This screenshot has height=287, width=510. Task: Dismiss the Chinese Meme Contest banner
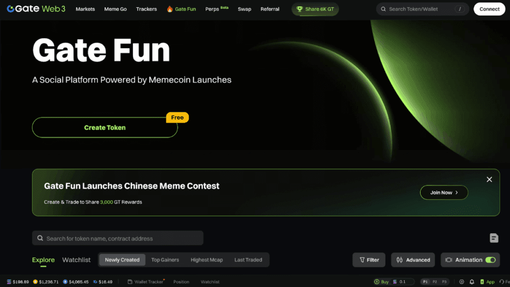coord(489,179)
